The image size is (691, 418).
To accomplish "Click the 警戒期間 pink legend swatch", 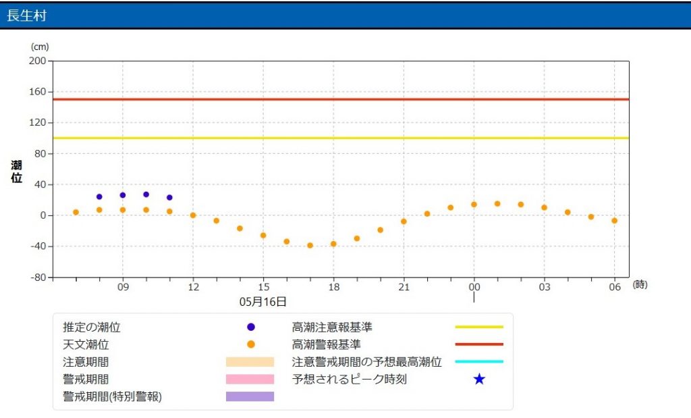I will click(250, 380).
